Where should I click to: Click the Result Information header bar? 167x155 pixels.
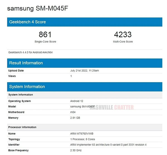click(x=85, y=63)
